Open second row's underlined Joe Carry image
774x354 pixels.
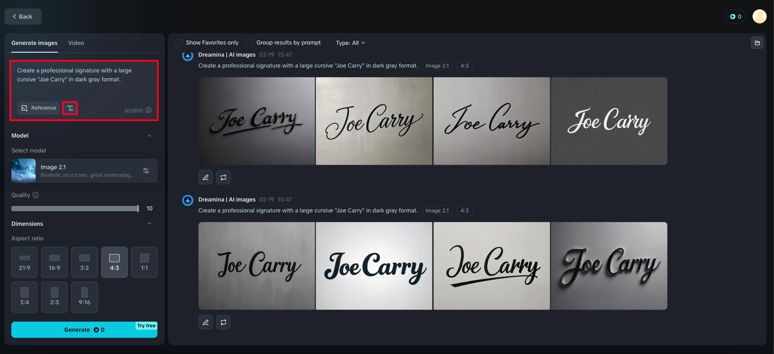tap(492, 266)
